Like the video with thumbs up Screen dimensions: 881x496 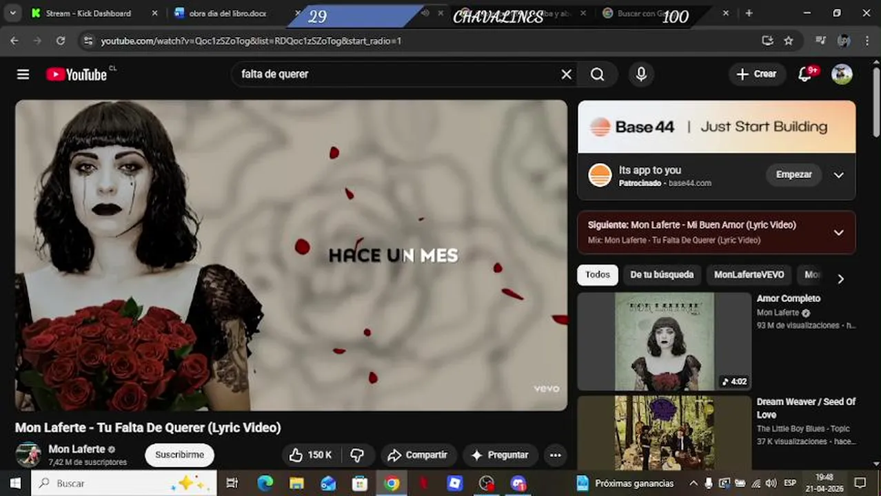311,455
